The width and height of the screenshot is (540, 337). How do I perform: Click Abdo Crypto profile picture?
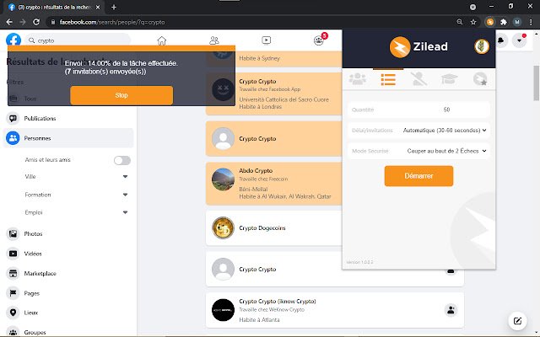point(223,179)
